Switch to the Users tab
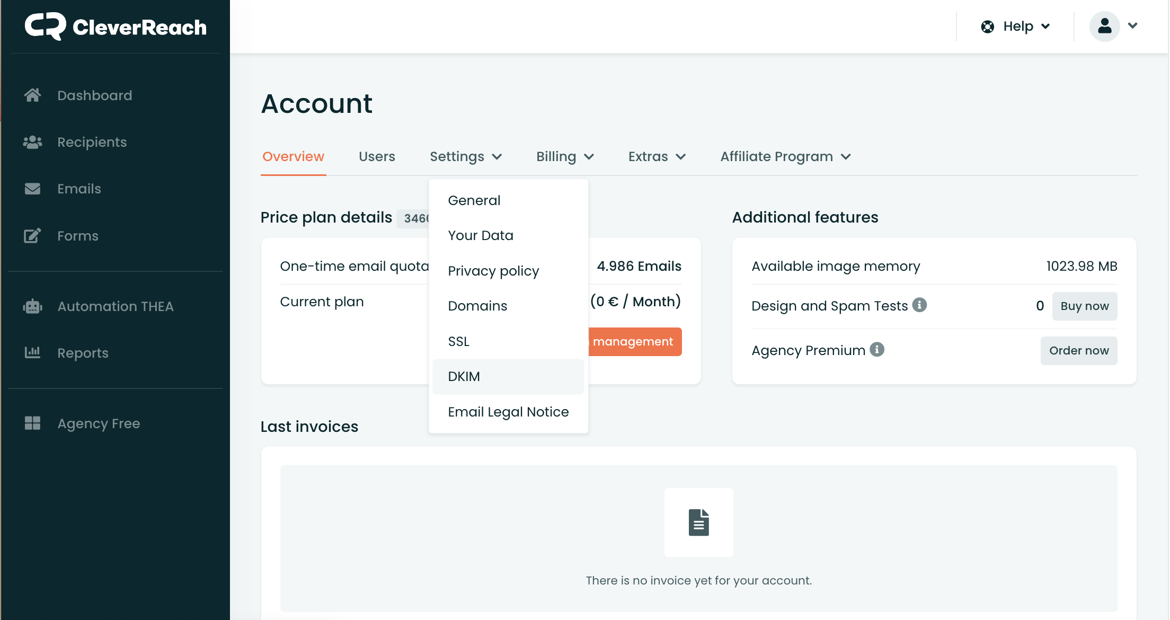The height and width of the screenshot is (620, 1170). [x=377, y=156]
